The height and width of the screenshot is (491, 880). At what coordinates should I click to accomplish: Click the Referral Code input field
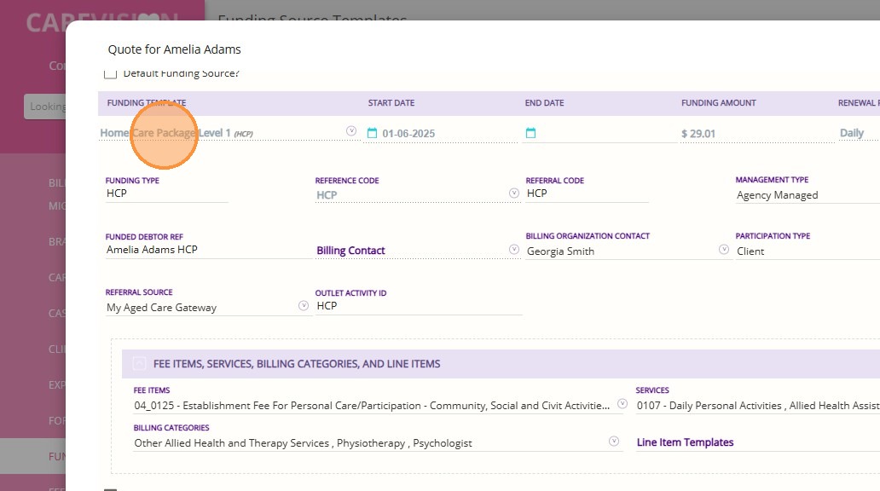click(587, 194)
